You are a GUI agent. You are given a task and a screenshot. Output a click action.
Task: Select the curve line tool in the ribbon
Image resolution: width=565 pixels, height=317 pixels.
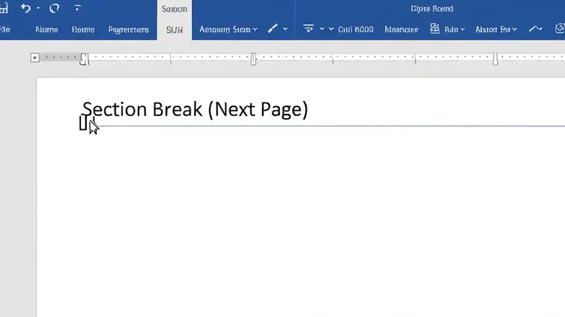(535, 29)
